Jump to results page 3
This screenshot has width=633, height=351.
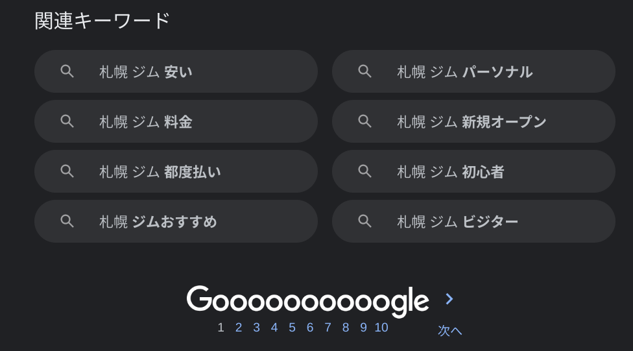(x=256, y=328)
